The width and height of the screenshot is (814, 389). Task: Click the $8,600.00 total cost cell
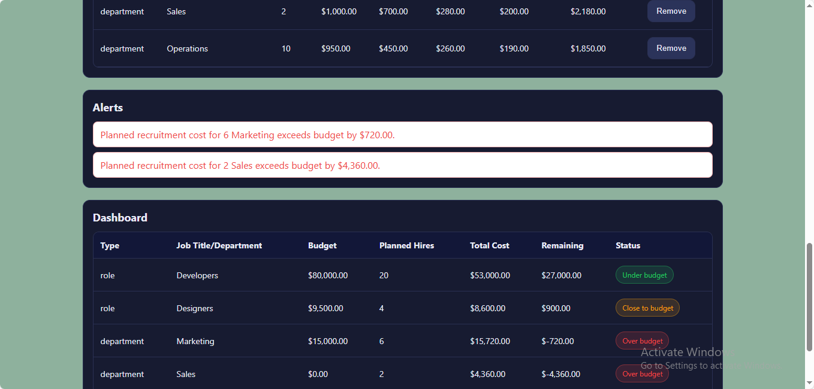pos(487,308)
